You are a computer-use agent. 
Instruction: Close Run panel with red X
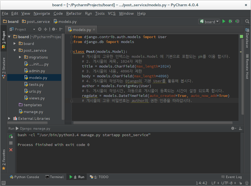click(x=11, y=150)
